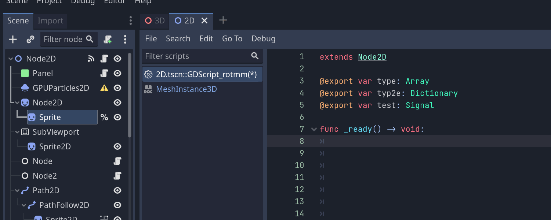
Task: Click the percent unique-name icon beside Sprite
Action: [x=104, y=117]
